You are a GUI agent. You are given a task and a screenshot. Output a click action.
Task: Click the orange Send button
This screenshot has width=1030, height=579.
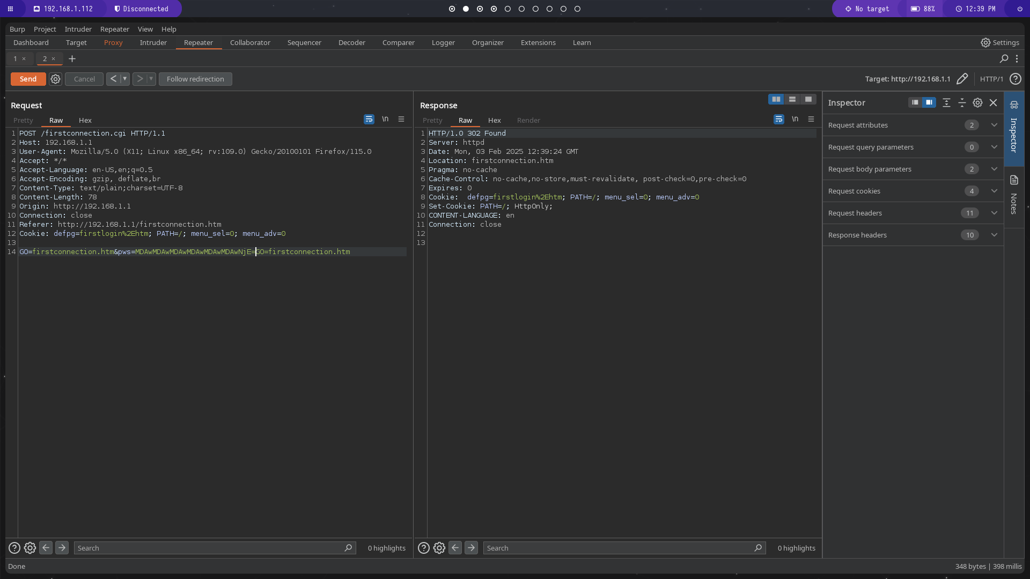tap(28, 79)
